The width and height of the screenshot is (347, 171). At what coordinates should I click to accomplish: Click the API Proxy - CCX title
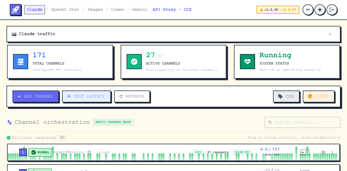pos(172,10)
